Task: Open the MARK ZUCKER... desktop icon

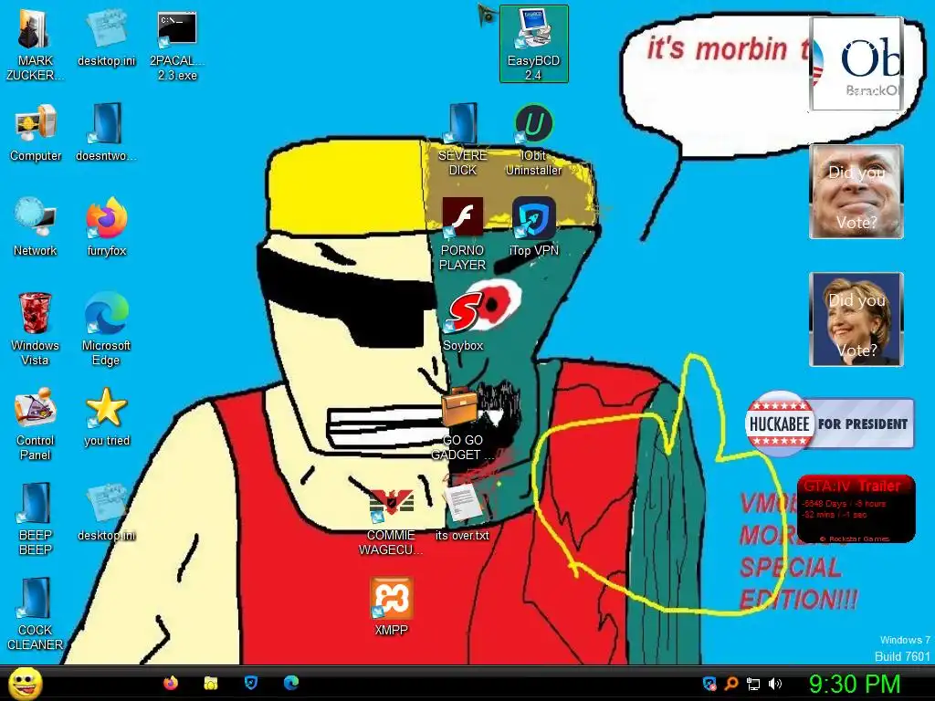Action: [x=35, y=45]
